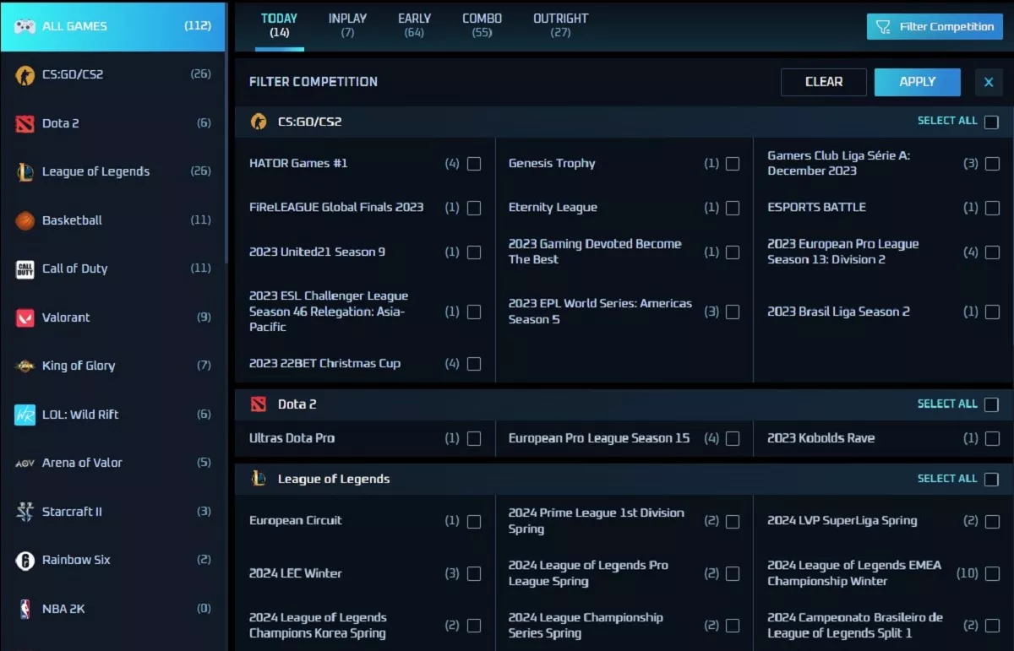
Task: Click 2024 Prime League 1st Division Spring label
Action: click(x=597, y=520)
